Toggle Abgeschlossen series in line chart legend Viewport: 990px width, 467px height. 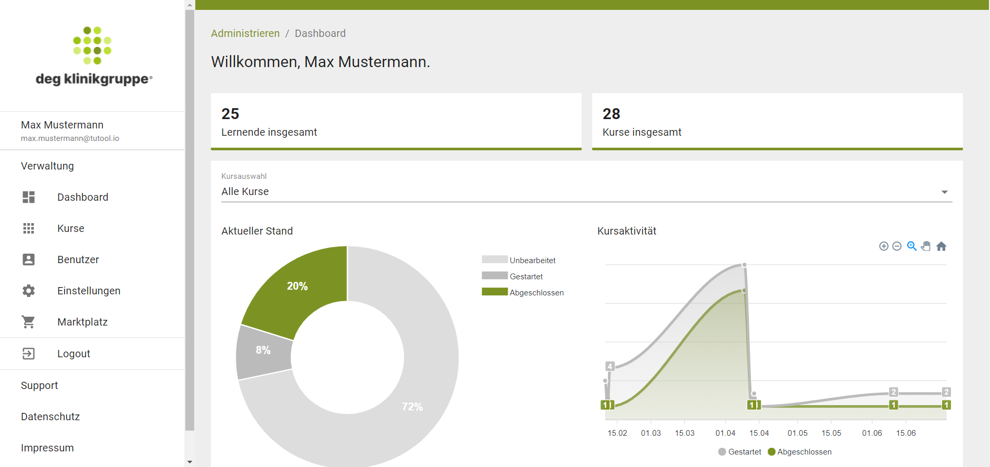click(x=799, y=452)
